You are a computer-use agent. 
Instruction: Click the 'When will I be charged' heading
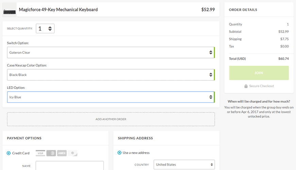click(x=259, y=101)
